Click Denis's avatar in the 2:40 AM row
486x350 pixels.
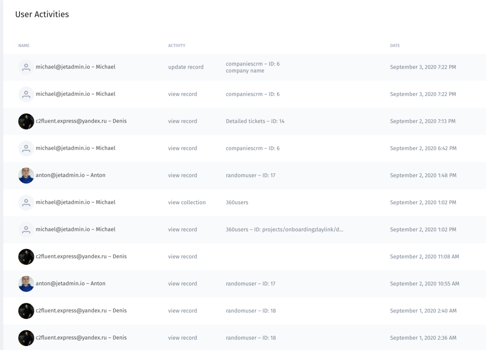(x=26, y=311)
